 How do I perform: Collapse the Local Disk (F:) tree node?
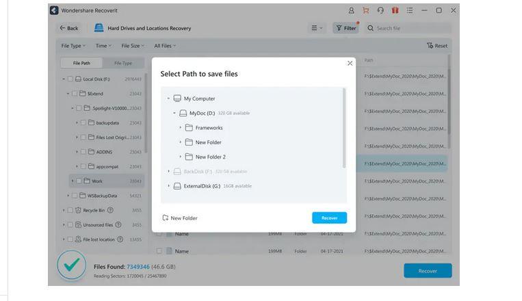[64, 79]
